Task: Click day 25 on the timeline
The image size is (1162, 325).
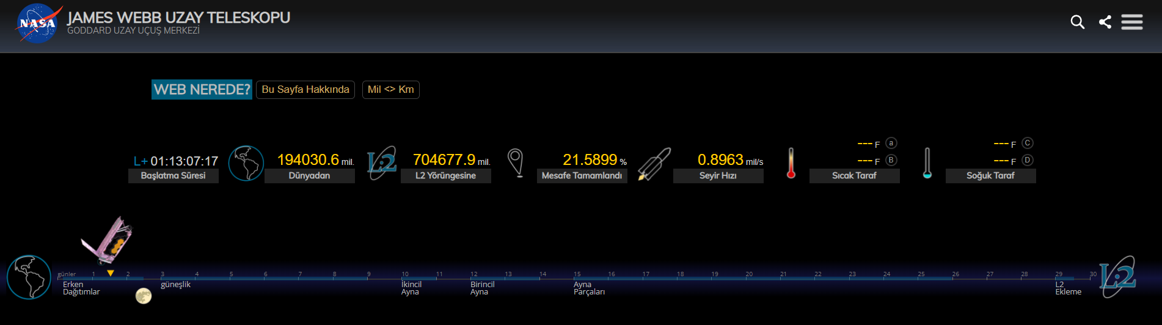Action: coord(921,274)
